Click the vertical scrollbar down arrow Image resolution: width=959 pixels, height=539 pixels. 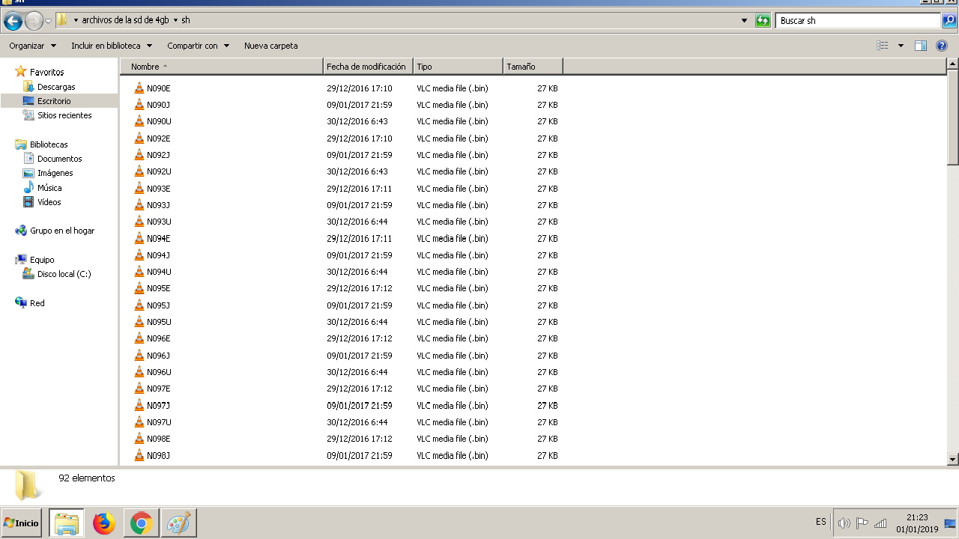953,459
